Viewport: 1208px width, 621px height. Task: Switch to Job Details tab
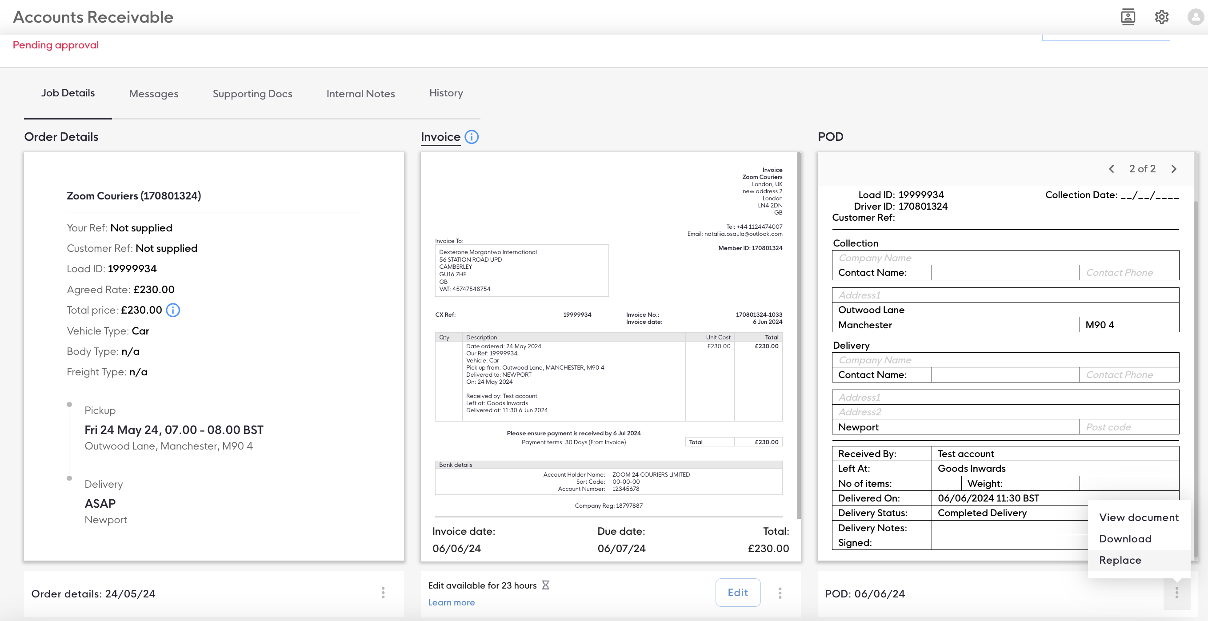(x=68, y=93)
